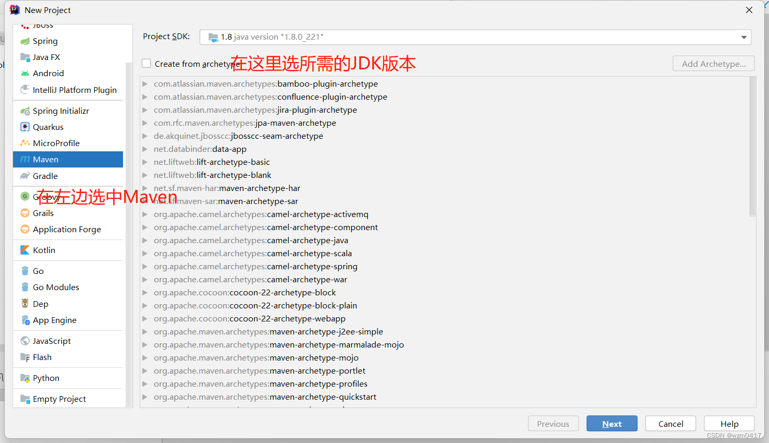Select lift-archetype-blank row

coord(445,175)
